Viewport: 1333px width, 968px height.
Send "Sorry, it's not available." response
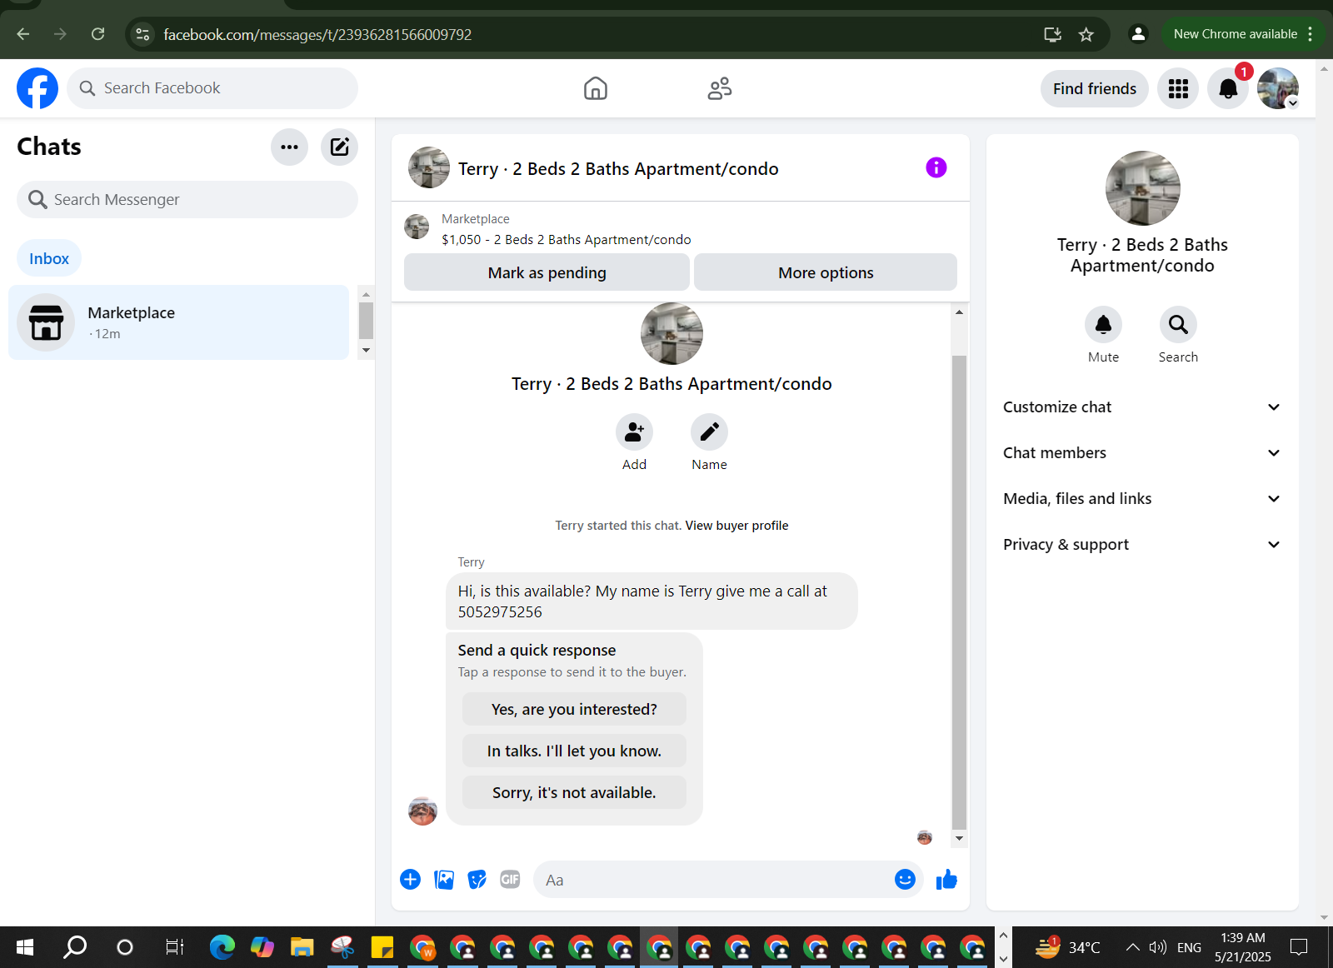pos(574,792)
